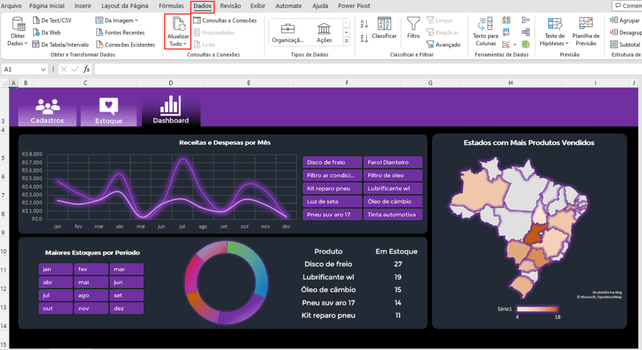This screenshot has width=642, height=350.
Task: Open the Data Validation dropdown arrow
Action: 515,45
